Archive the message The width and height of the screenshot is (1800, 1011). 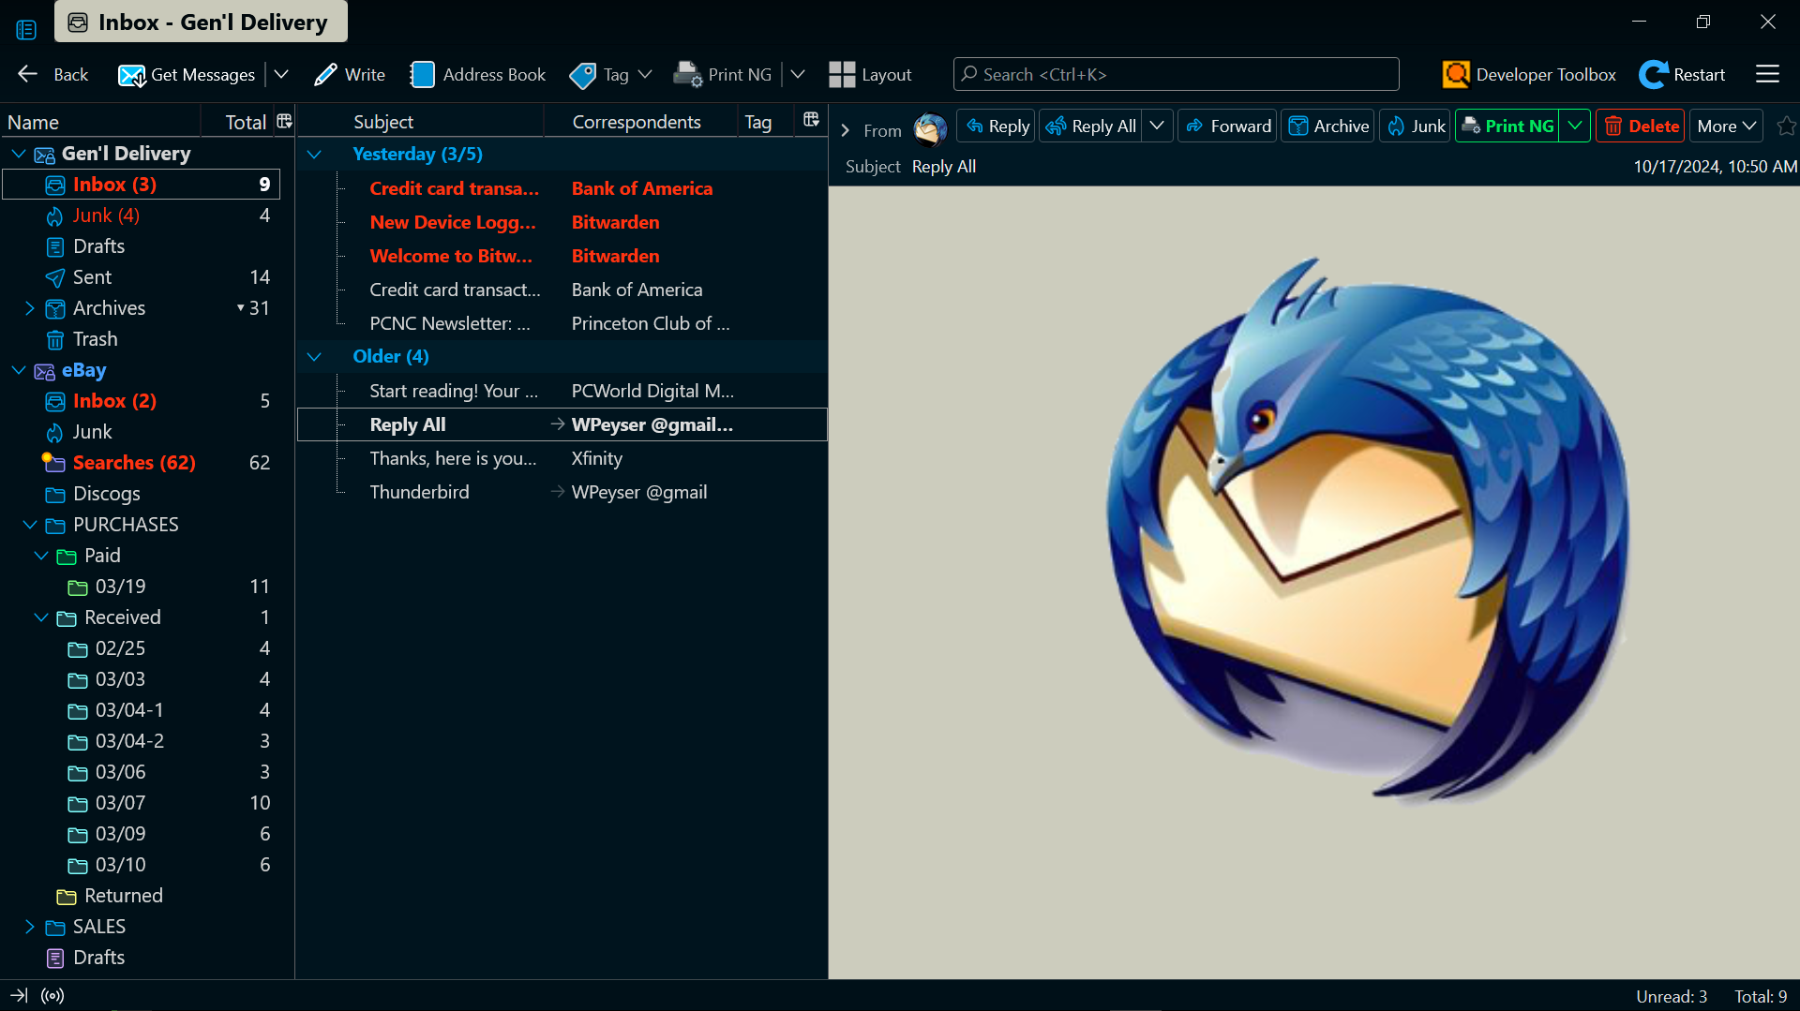click(x=1327, y=126)
